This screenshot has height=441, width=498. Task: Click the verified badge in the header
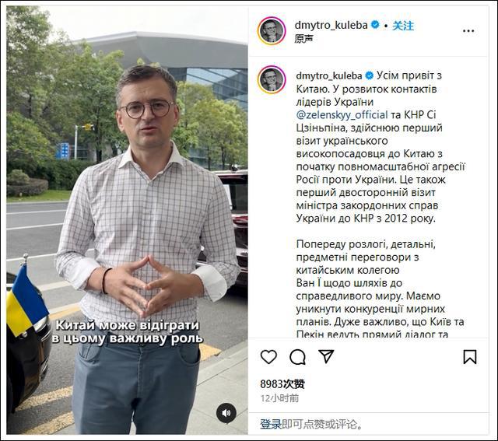[375, 24]
